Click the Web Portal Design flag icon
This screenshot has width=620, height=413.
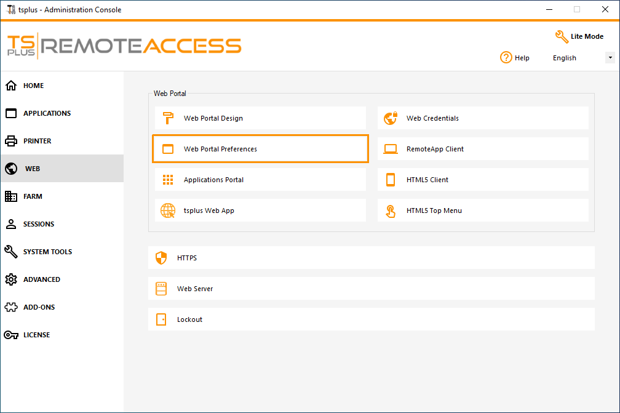click(x=167, y=118)
